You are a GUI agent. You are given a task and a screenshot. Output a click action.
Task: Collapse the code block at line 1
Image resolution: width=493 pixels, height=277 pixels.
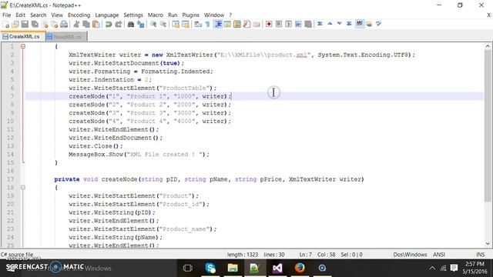click(x=23, y=46)
